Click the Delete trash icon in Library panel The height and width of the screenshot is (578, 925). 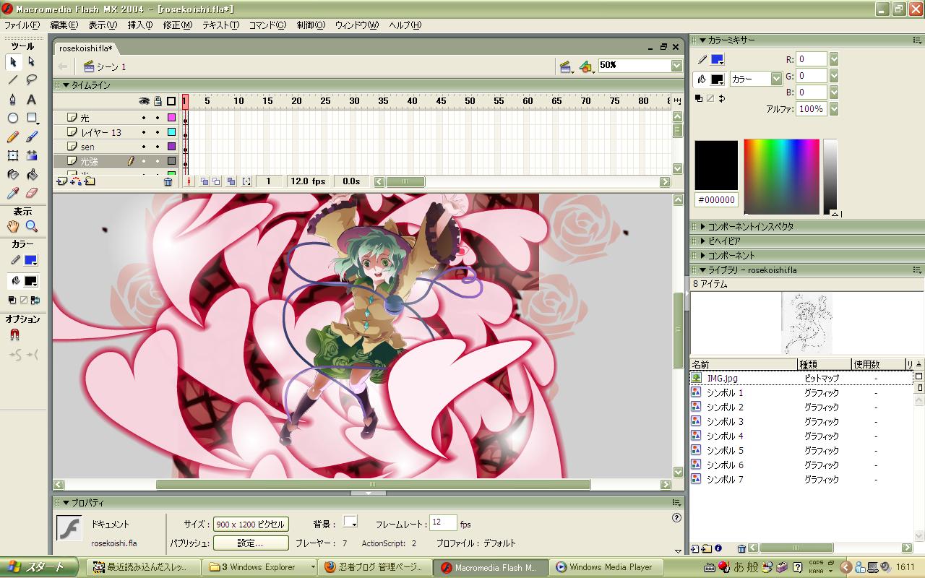pyautogui.click(x=741, y=549)
